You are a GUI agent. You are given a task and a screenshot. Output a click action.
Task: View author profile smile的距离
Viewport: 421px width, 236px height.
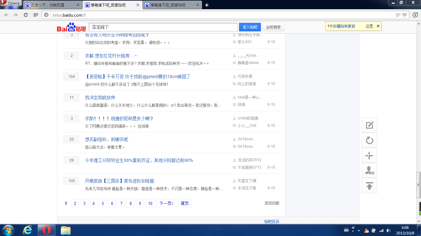[x=248, y=118]
